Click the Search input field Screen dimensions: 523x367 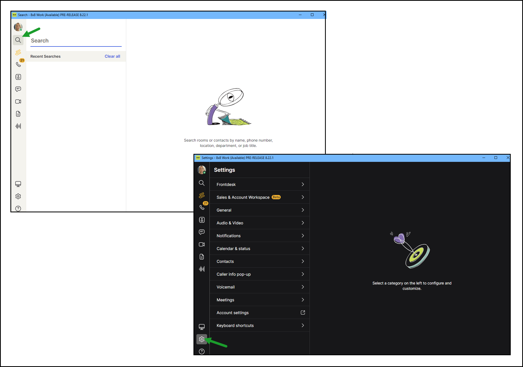tap(76, 41)
